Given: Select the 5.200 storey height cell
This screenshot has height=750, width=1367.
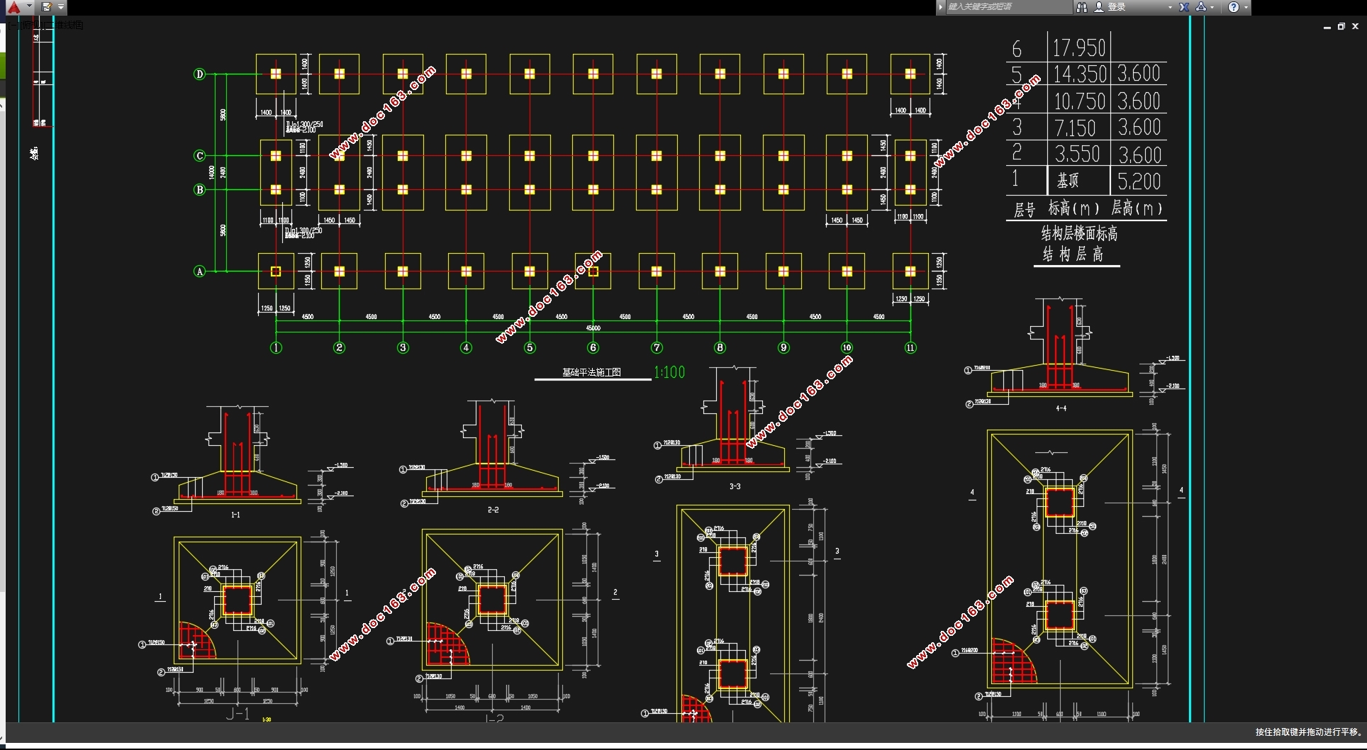Looking at the screenshot, I should tap(1139, 181).
